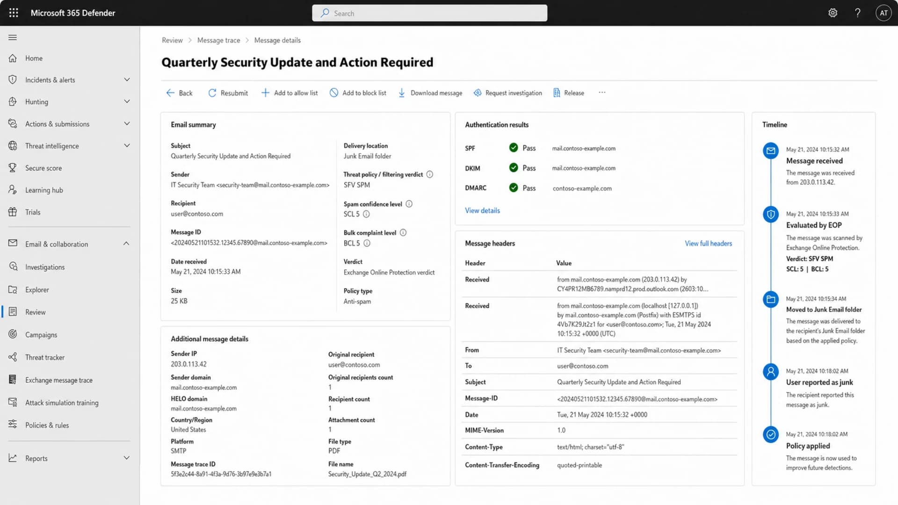Download message from toolbar
The height and width of the screenshot is (505, 898).
tap(430, 93)
